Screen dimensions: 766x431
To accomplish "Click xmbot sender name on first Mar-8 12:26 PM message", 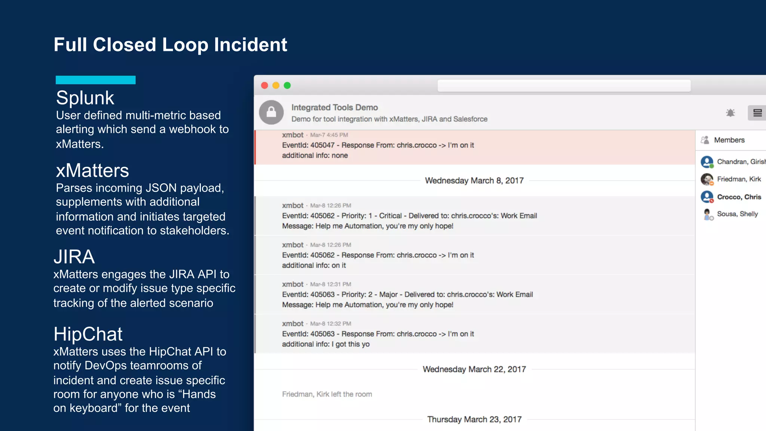I will click(292, 205).
